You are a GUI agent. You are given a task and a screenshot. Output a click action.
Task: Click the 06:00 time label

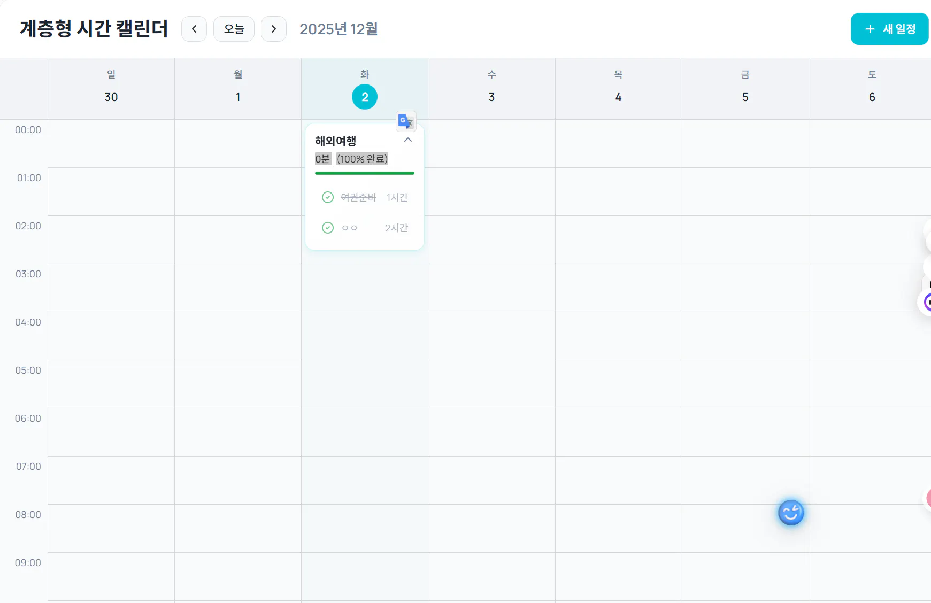(x=28, y=419)
